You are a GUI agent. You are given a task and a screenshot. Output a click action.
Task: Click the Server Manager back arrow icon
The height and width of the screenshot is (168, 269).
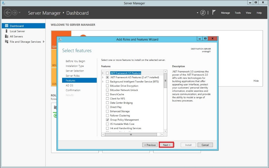(8, 13)
